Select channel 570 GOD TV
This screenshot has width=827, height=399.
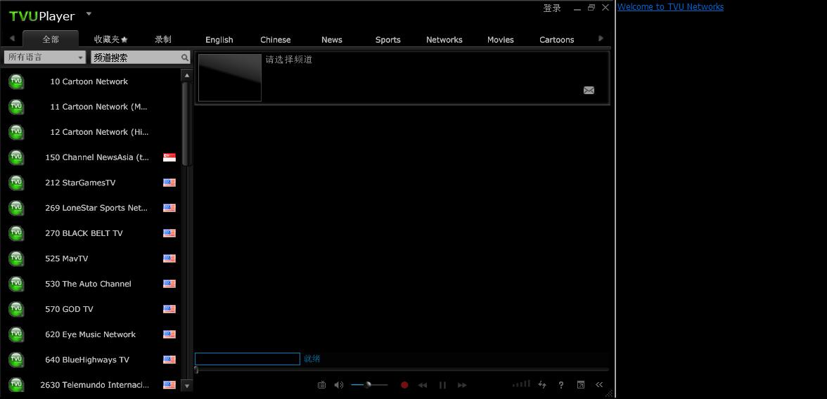[91, 309]
